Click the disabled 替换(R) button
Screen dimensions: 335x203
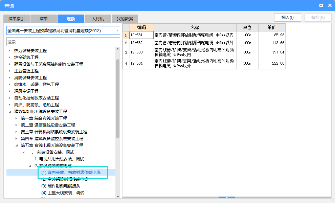(x=318, y=18)
